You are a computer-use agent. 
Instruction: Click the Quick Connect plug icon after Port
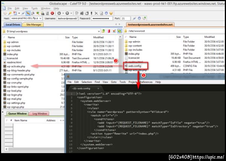point(134,19)
